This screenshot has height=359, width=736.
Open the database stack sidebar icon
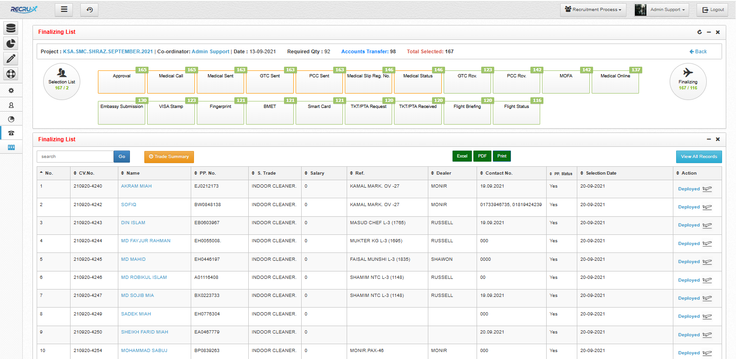pyautogui.click(x=11, y=28)
